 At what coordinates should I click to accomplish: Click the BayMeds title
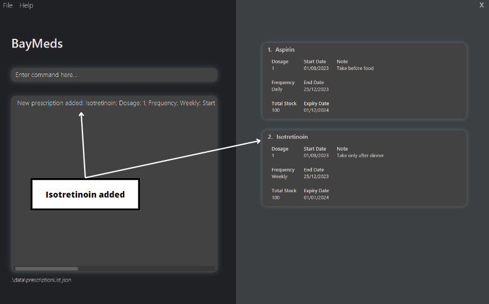click(x=37, y=44)
